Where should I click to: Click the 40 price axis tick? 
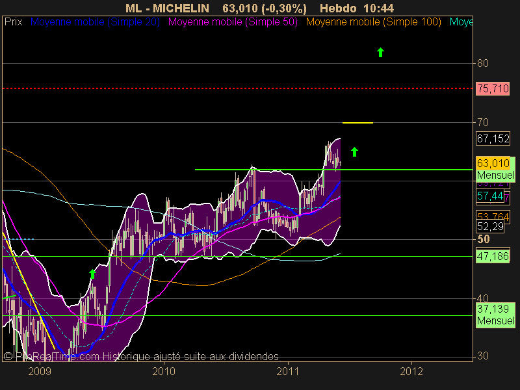(482, 298)
